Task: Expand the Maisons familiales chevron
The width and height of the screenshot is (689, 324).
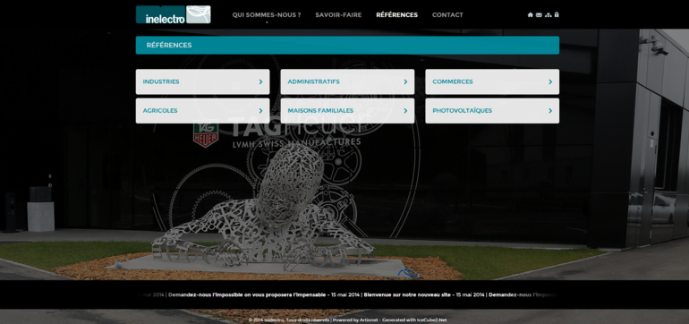Action: (405, 111)
